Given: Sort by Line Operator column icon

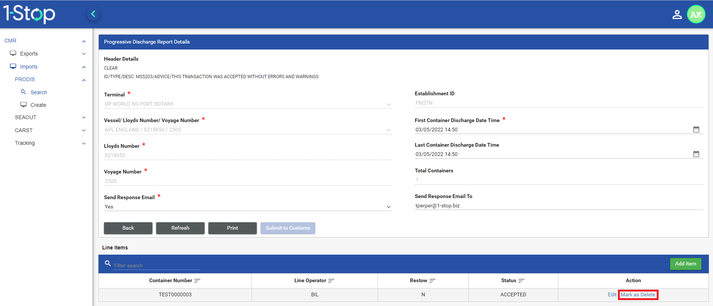Looking at the screenshot, I should [331, 281].
